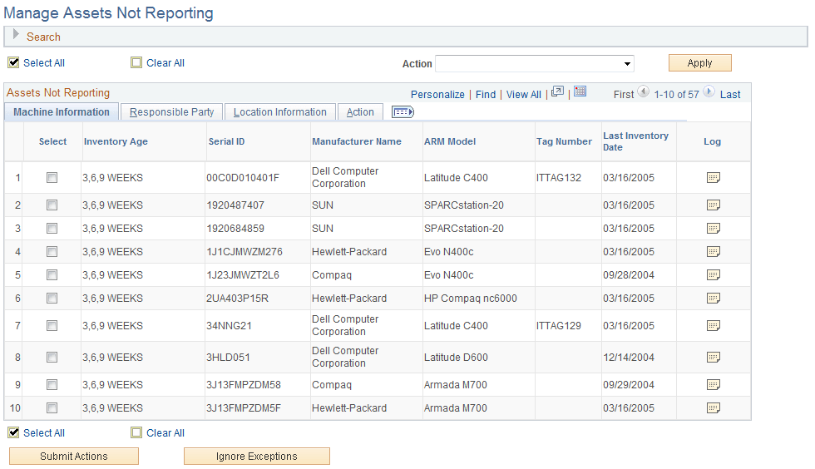Viewport: 815px width, 469px height.
Task: Sort by the Manufacturer Name column header
Action: pos(357,141)
